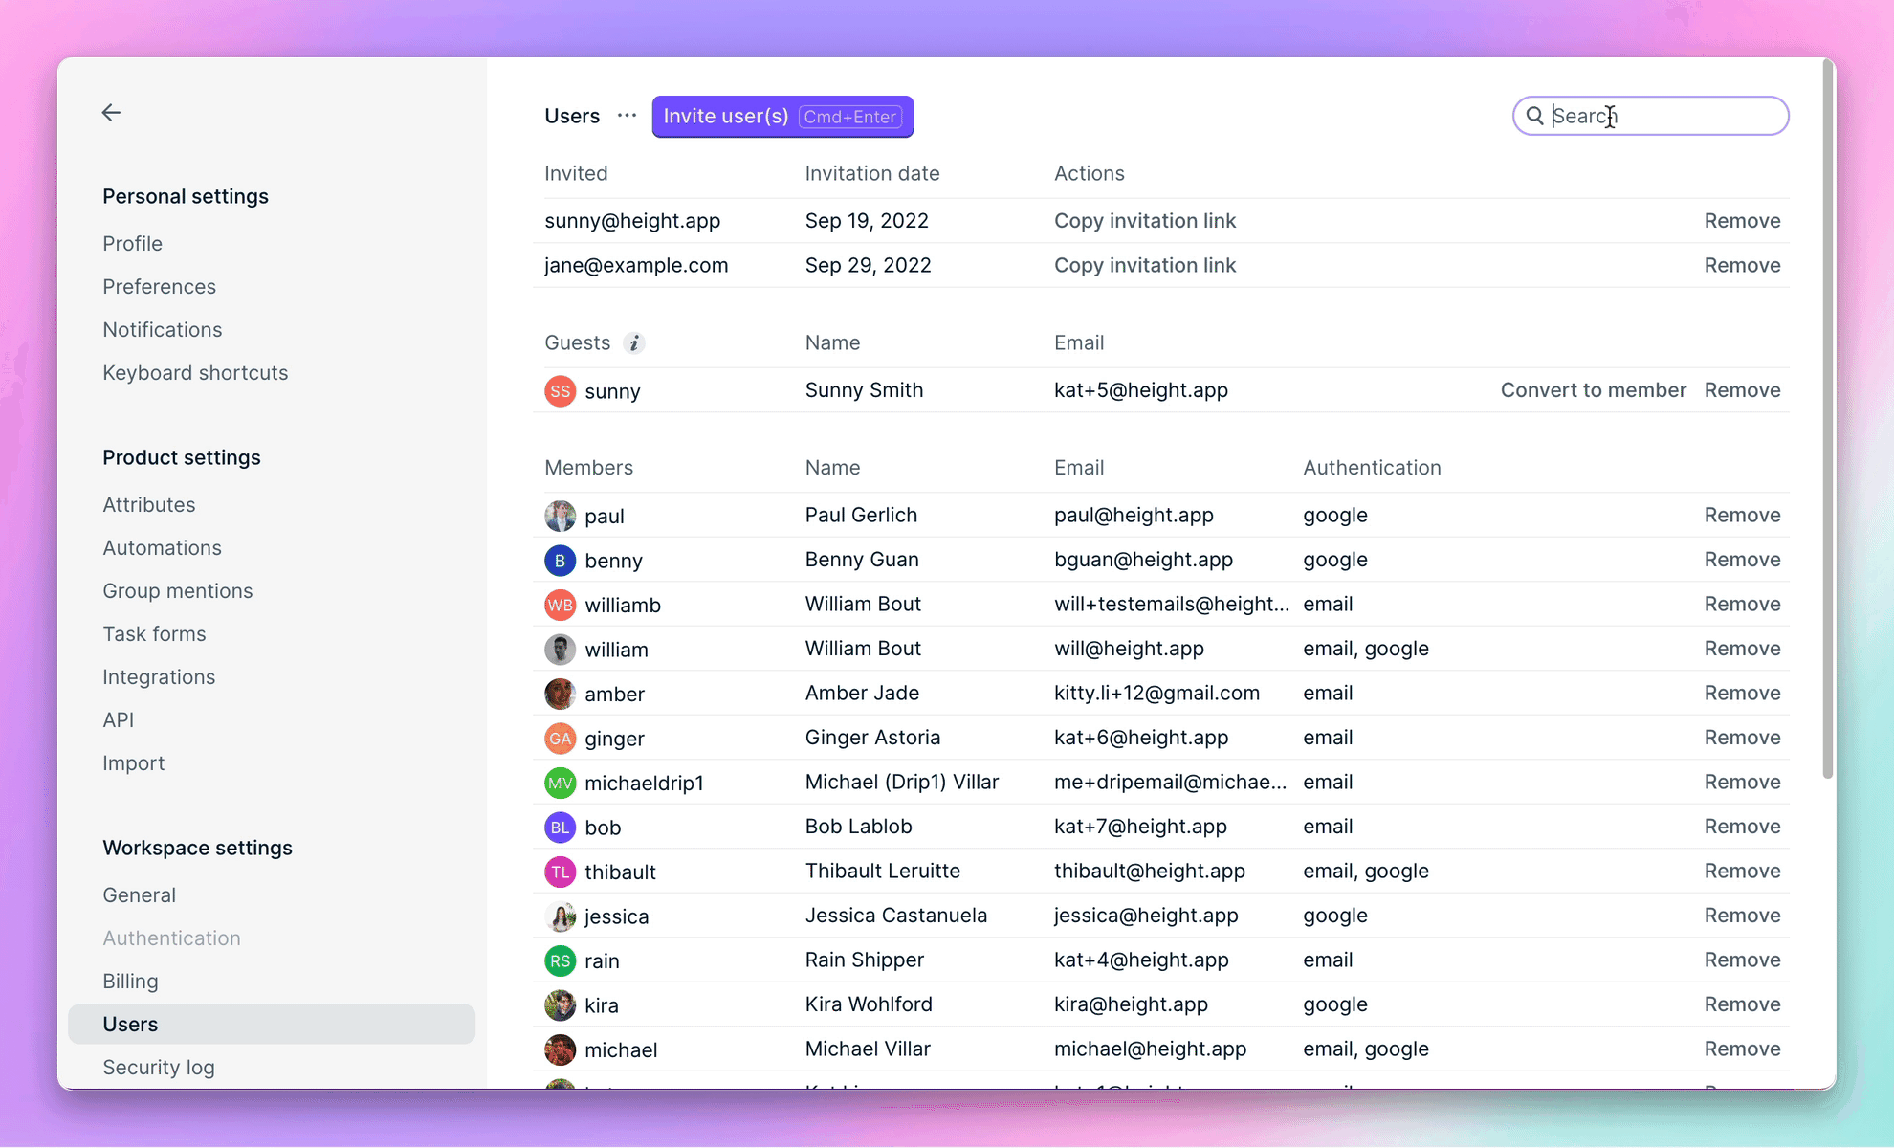Click michaeldrip1's MV avatar
Viewport: 1894px width, 1148px height.
(x=560, y=783)
